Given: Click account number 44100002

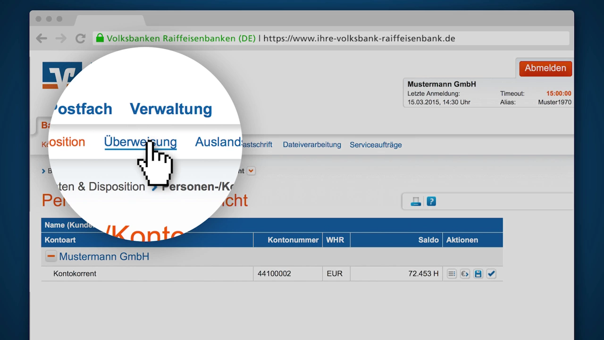Looking at the screenshot, I should click(x=274, y=273).
